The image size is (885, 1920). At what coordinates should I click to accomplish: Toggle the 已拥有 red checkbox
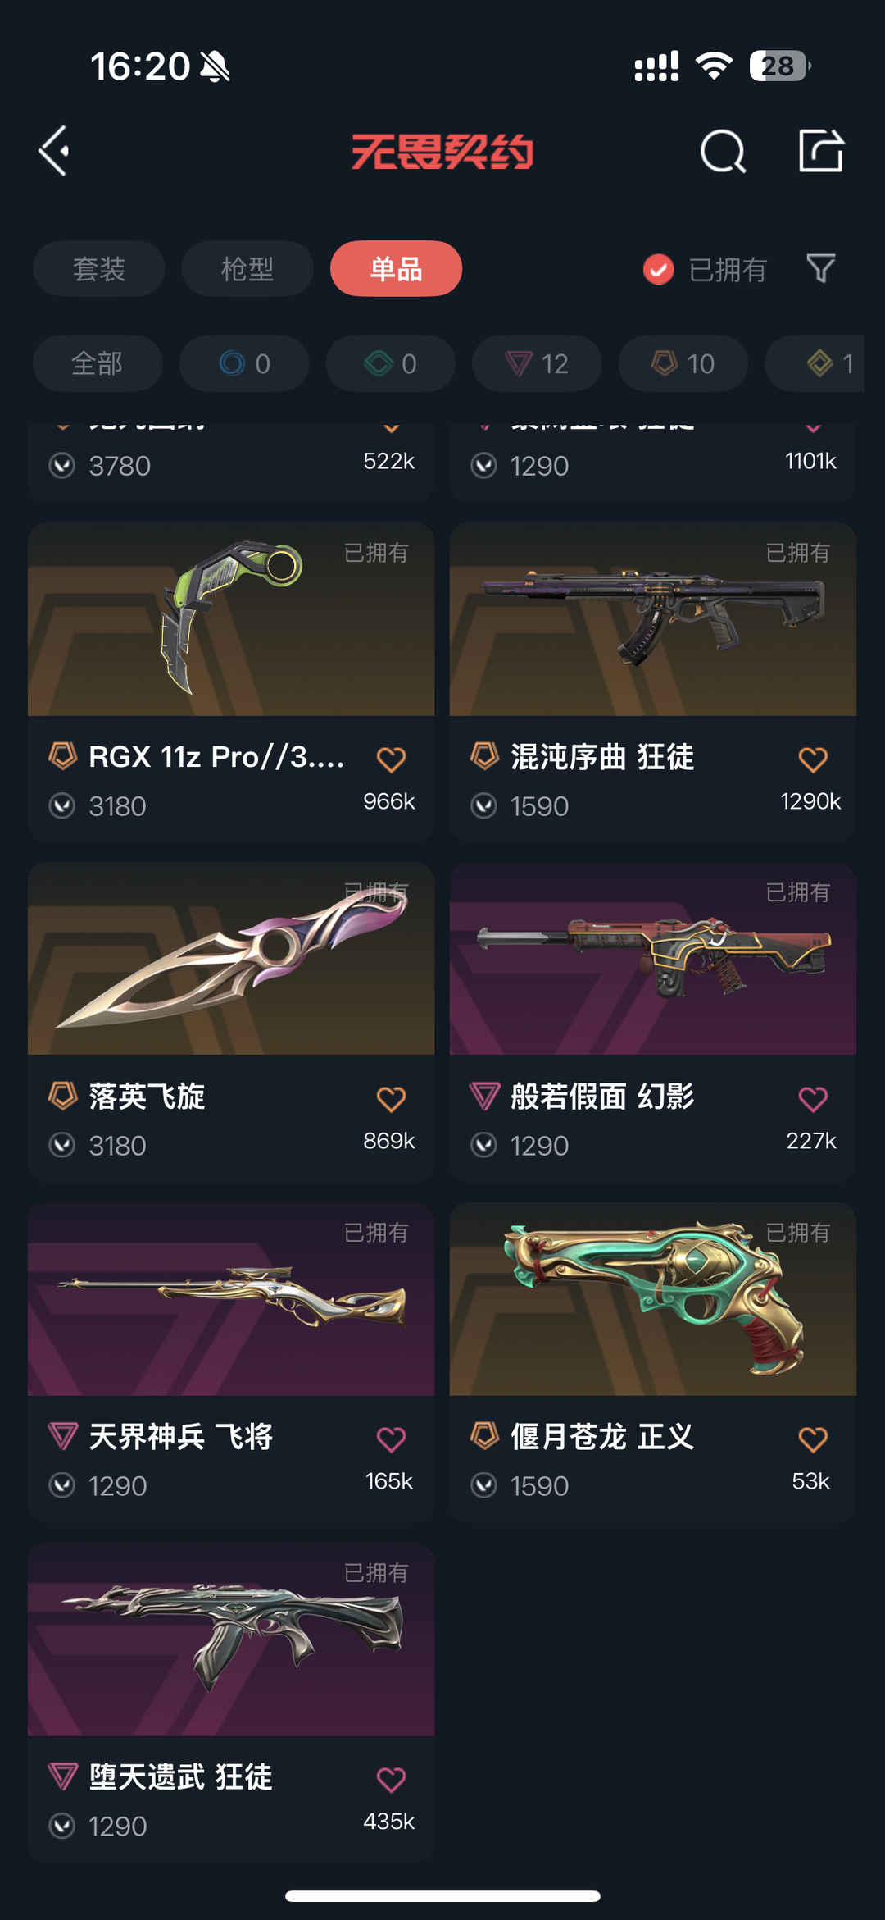tap(658, 269)
